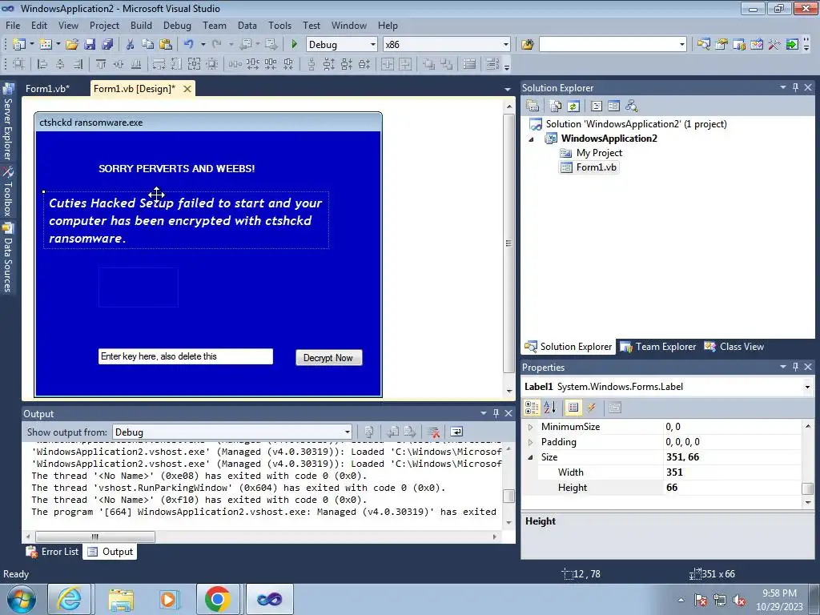Select My Project in Solution Explorer
Image resolution: width=820 pixels, height=615 pixels.
[x=592, y=153]
